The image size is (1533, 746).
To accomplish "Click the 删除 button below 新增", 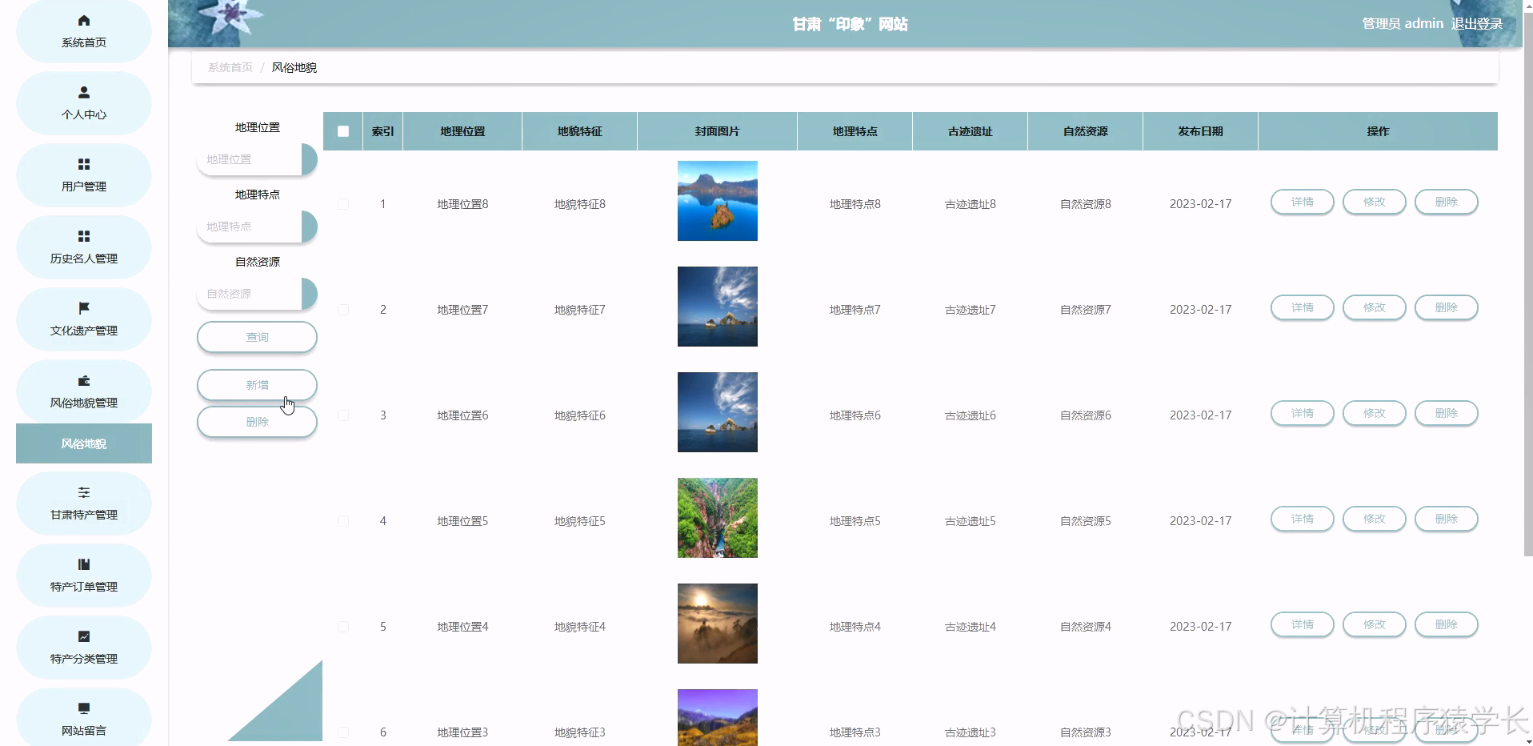I will pos(257,422).
